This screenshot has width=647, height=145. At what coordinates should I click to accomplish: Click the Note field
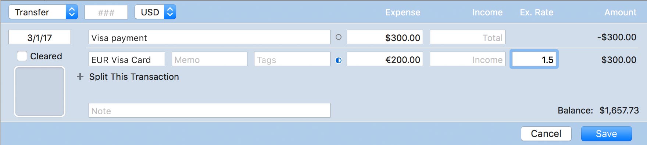210,110
